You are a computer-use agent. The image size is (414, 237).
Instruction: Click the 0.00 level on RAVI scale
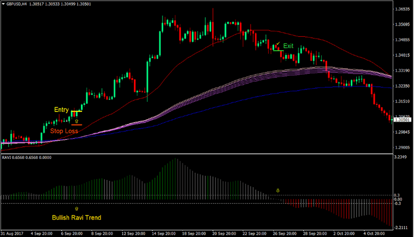coord(398,200)
